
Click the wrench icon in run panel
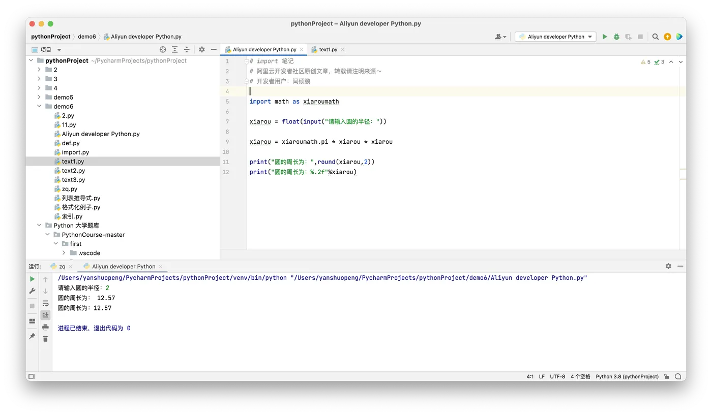click(32, 291)
